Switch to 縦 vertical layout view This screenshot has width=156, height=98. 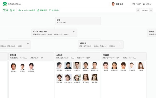[x=12, y=10]
